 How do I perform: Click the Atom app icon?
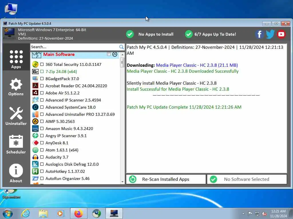[x=35, y=150]
